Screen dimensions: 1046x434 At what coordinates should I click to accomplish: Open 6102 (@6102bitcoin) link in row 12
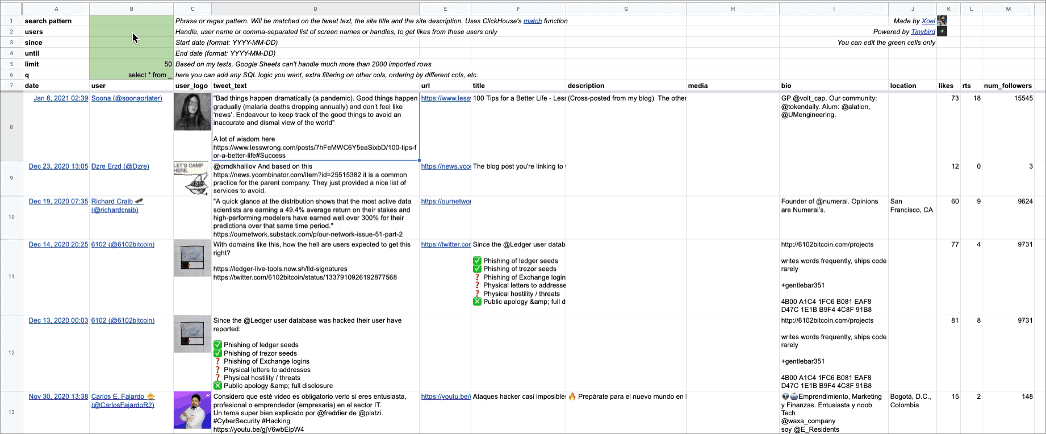[123, 321]
